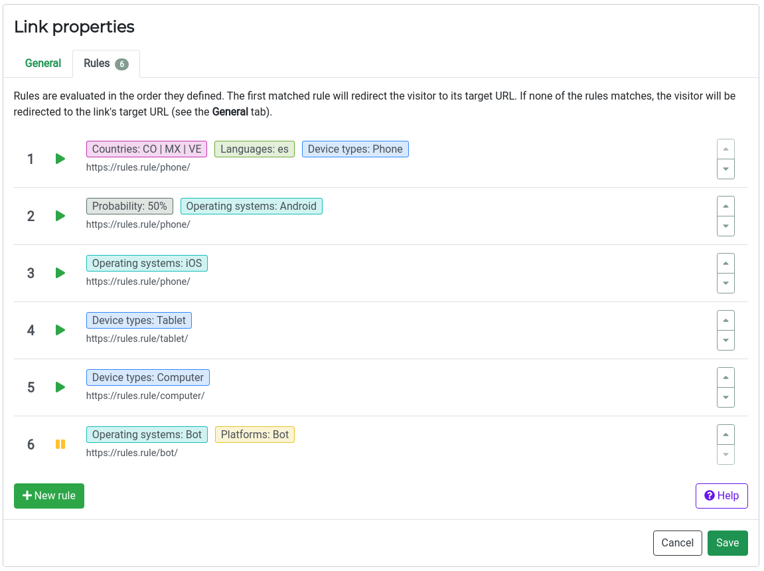Click rule 2 URL https://rules.rule/phone/
Viewport: 764px width, 571px height.
(x=138, y=224)
